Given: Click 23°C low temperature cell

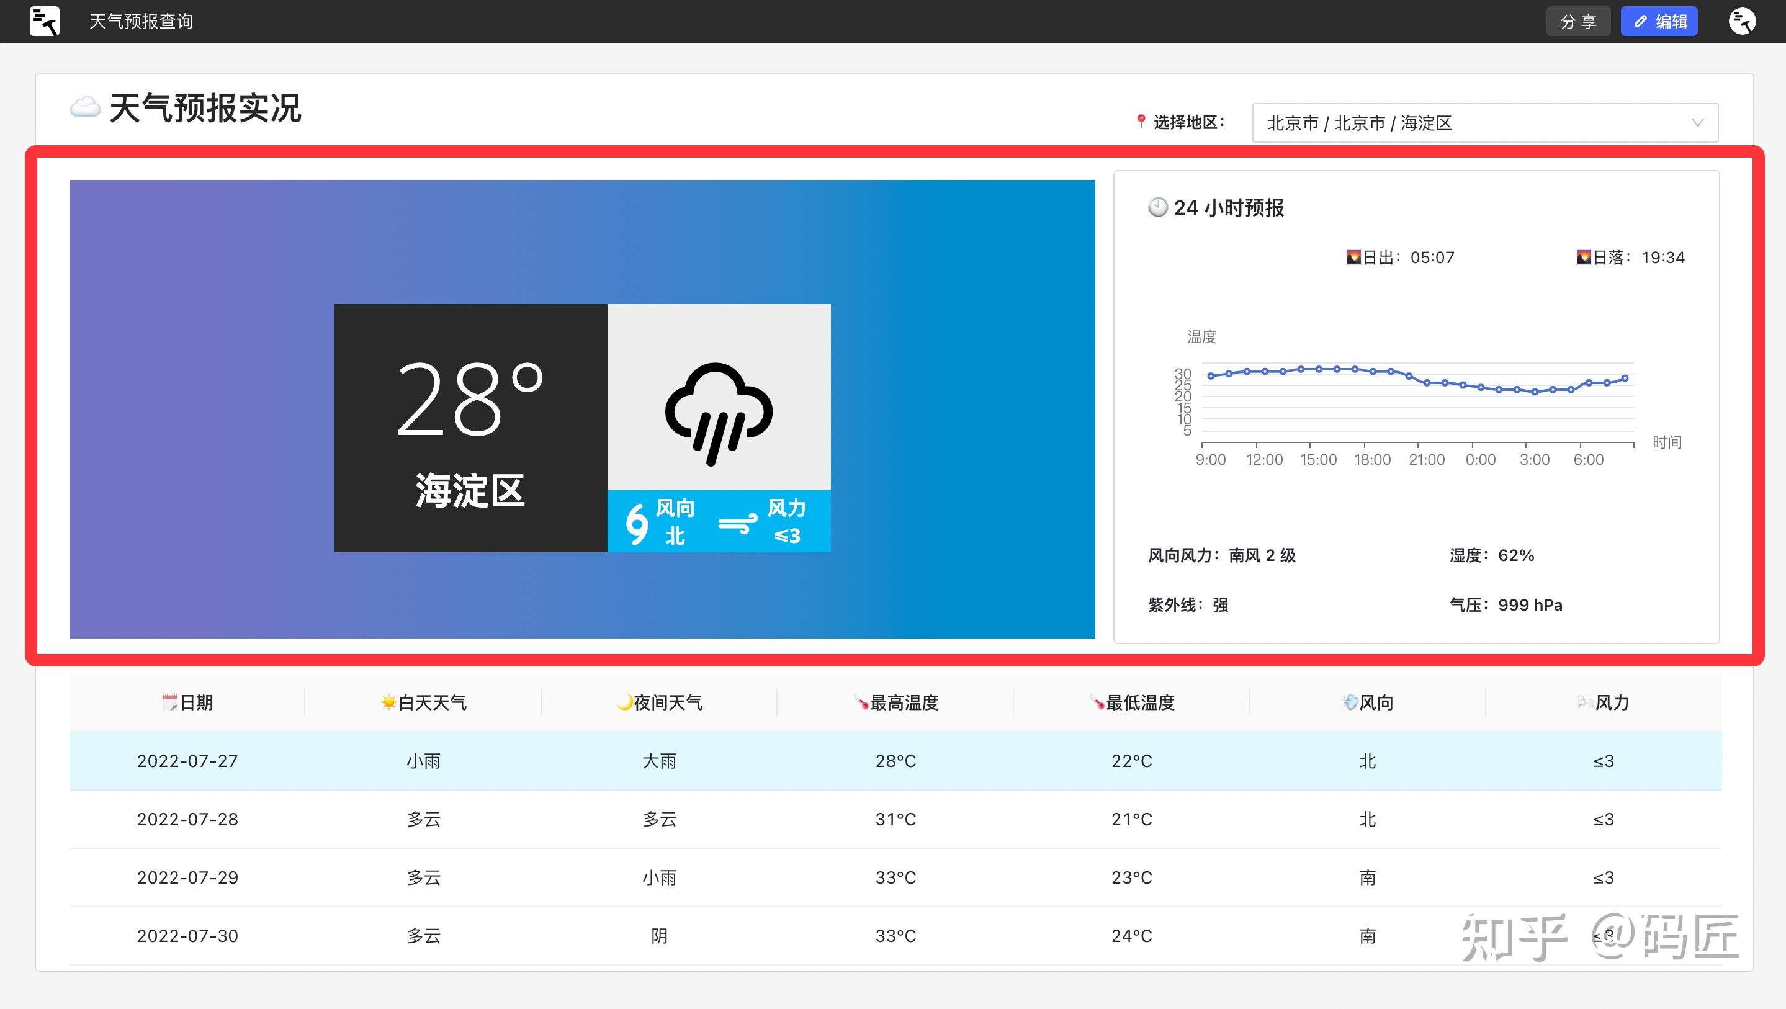Looking at the screenshot, I should click(x=1132, y=877).
